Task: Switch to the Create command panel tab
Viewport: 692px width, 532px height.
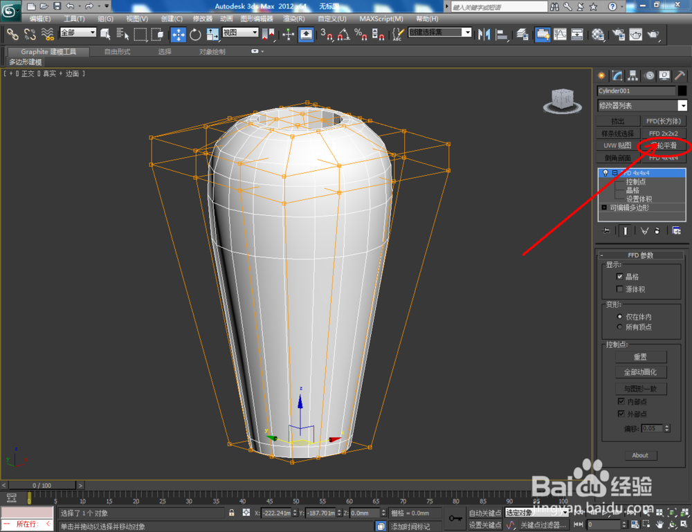Action: tap(601, 76)
